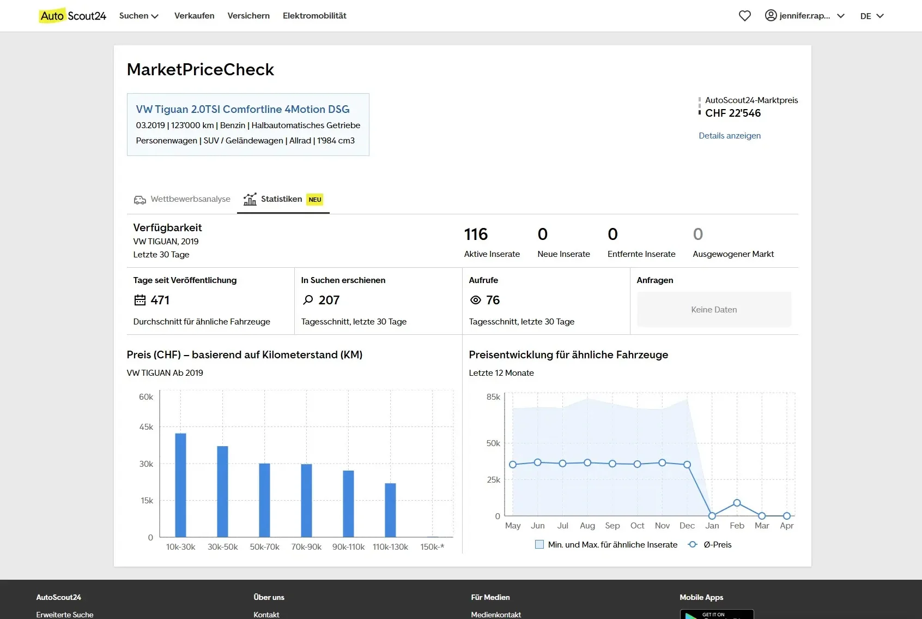Screen dimensions: 922x619
Task: Click the Feb data point on price chart
Action: (x=737, y=503)
